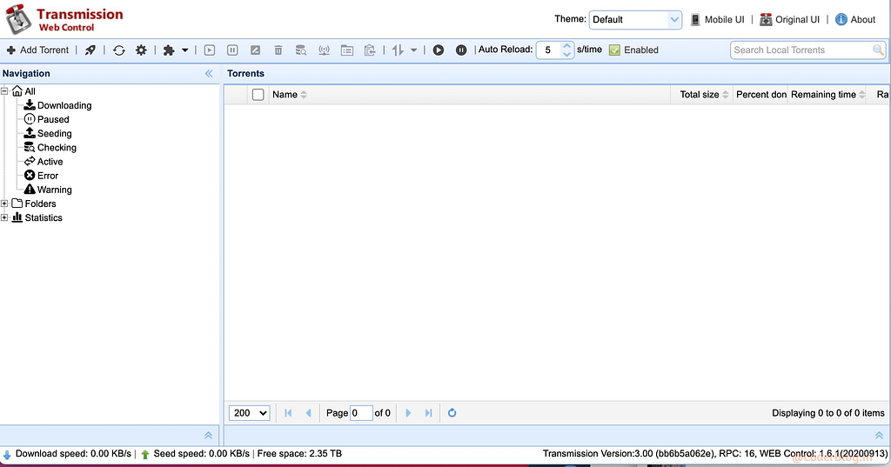Screen dimensions: 891x467
Task: Click the up-down speed arrows icon
Action: (x=398, y=50)
